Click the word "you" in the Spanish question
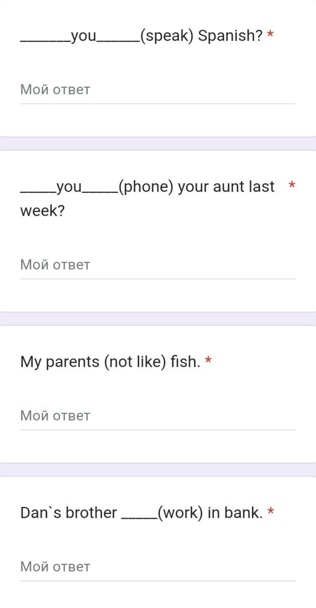The height and width of the screenshot is (608, 316). coord(83,37)
